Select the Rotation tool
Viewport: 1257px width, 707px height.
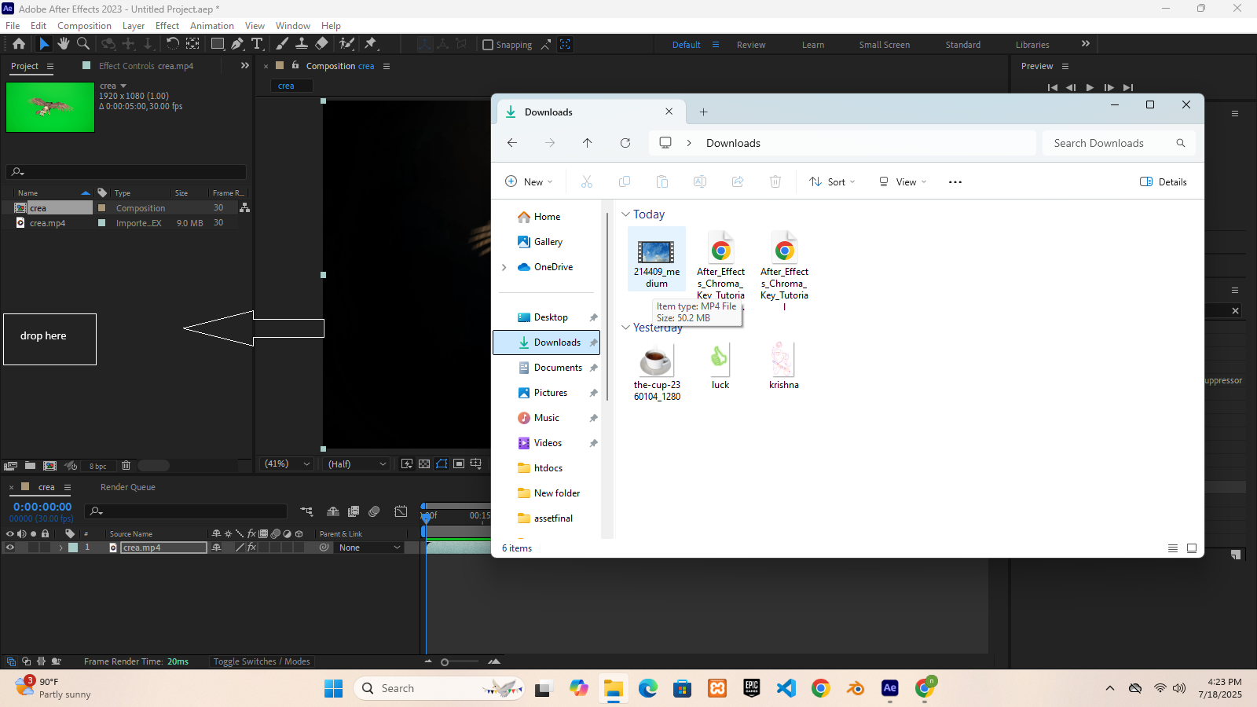tap(173, 44)
